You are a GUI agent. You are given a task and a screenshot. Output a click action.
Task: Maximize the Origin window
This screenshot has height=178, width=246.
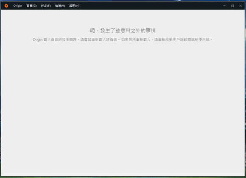[x=232, y=6]
